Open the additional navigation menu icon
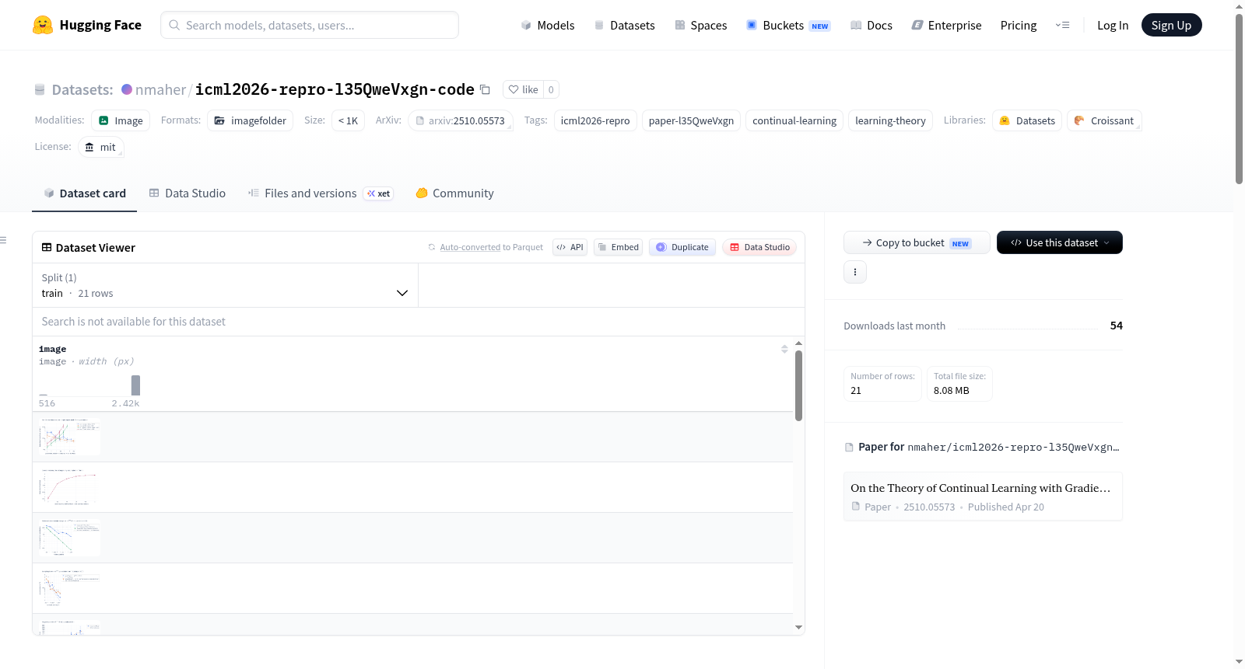1245x669 pixels. point(1062,25)
